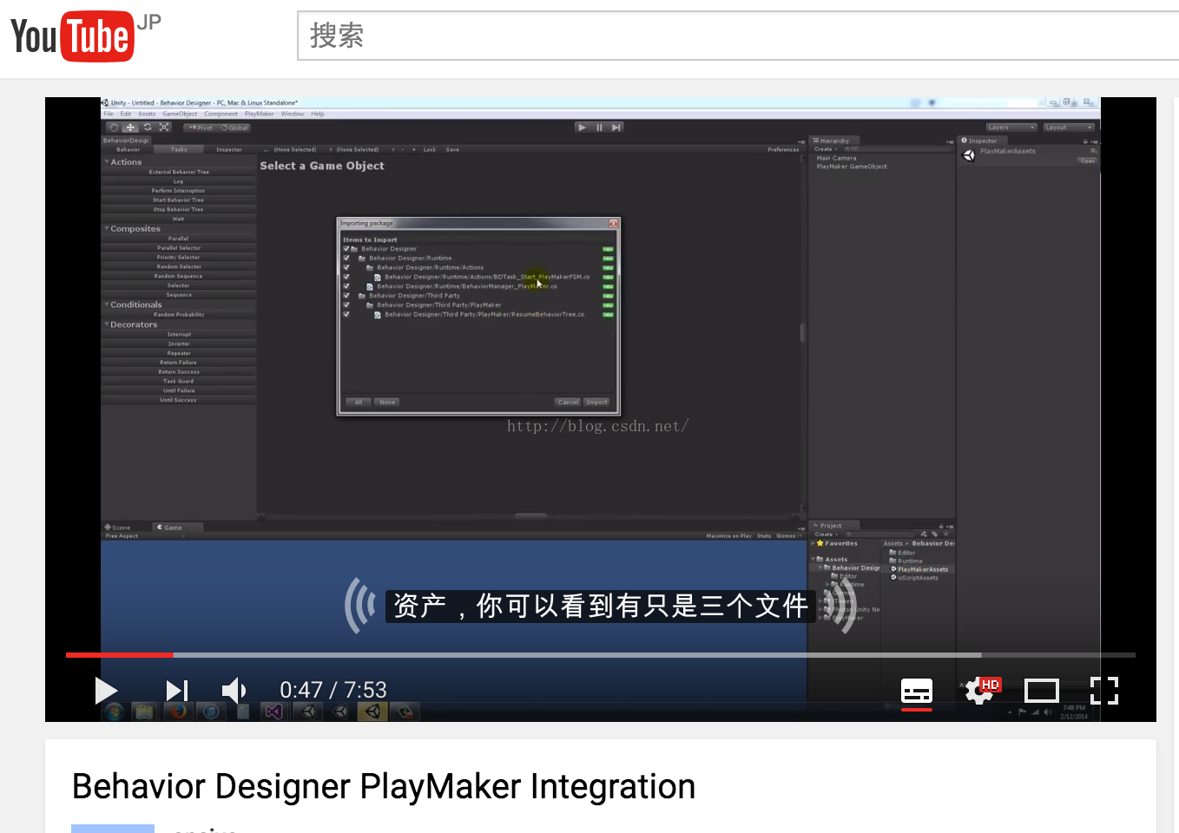Viewport: 1179px width, 833px height.
Task: Click the All button in import dialog
Action: click(x=359, y=402)
